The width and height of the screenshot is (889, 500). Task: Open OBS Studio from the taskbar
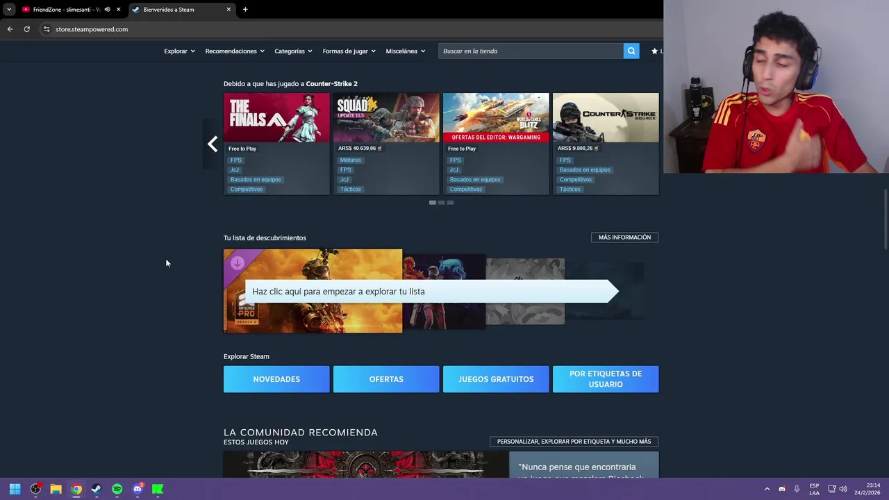pyautogui.click(x=35, y=489)
